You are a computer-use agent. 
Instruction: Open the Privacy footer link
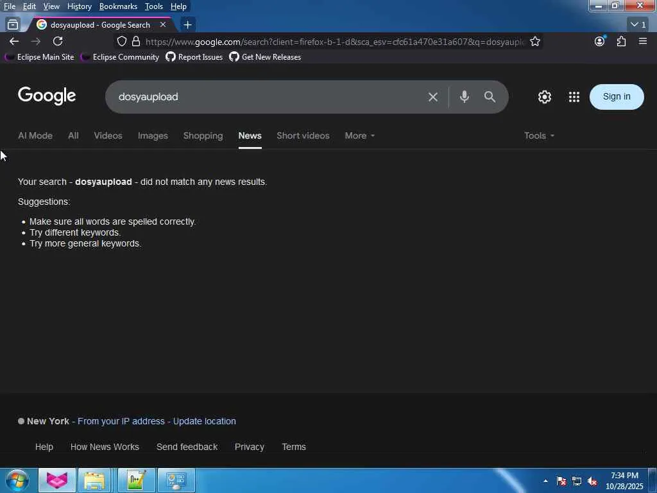click(250, 447)
